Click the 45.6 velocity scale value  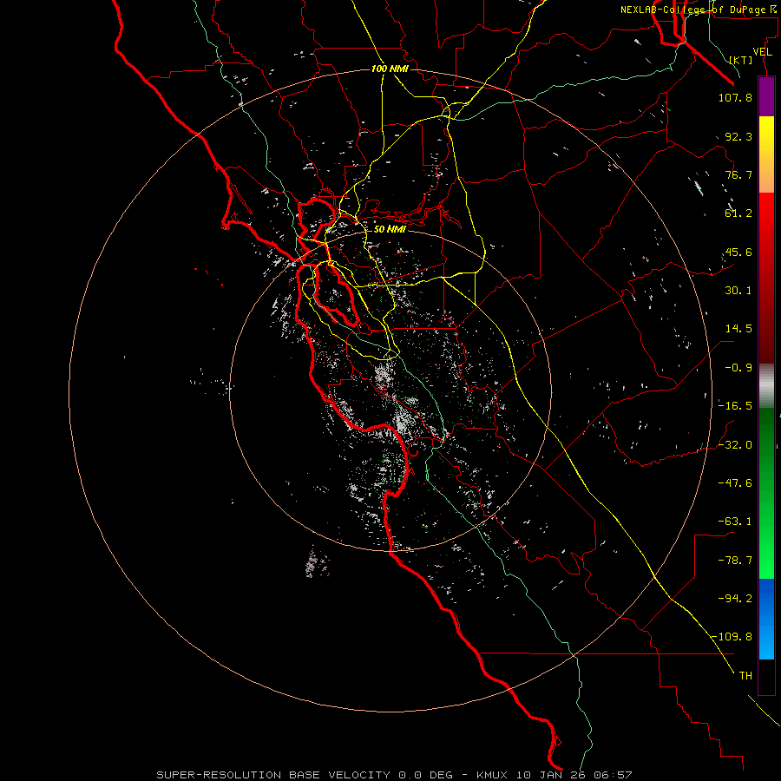point(738,252)
